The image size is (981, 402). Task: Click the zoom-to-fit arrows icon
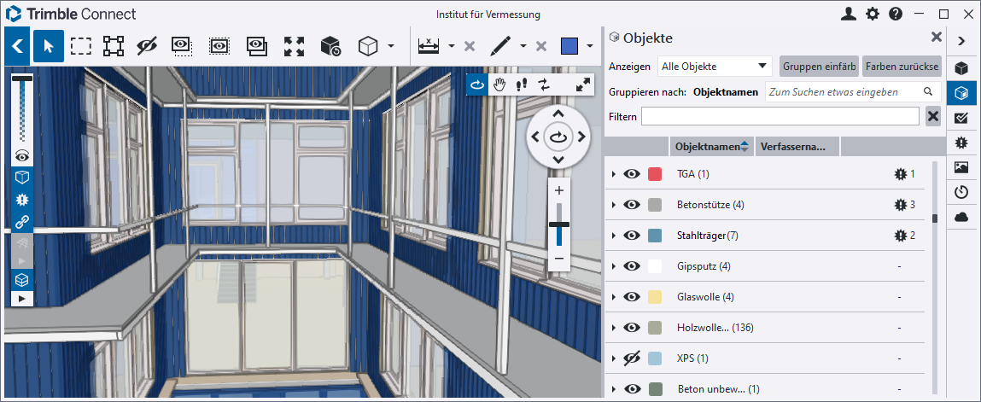tap(294, 46)
